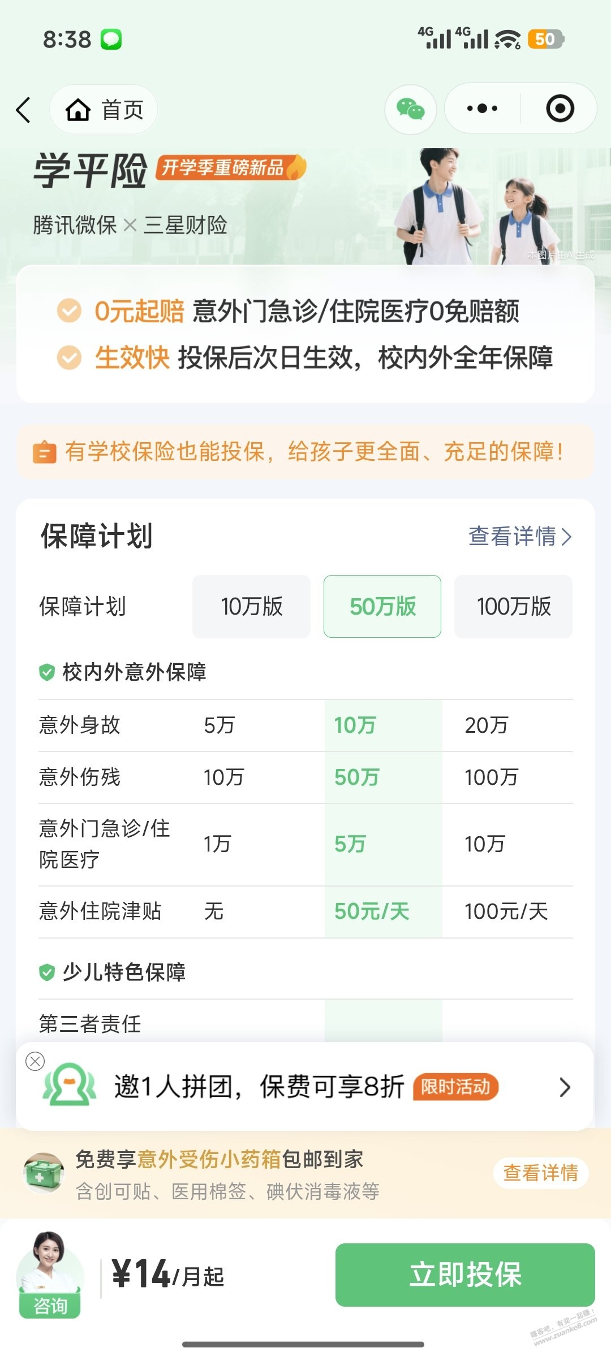Select the 50万版 plan tab
The height and width of the screenshot is (1357, 611).
click(x=382, y=606)
